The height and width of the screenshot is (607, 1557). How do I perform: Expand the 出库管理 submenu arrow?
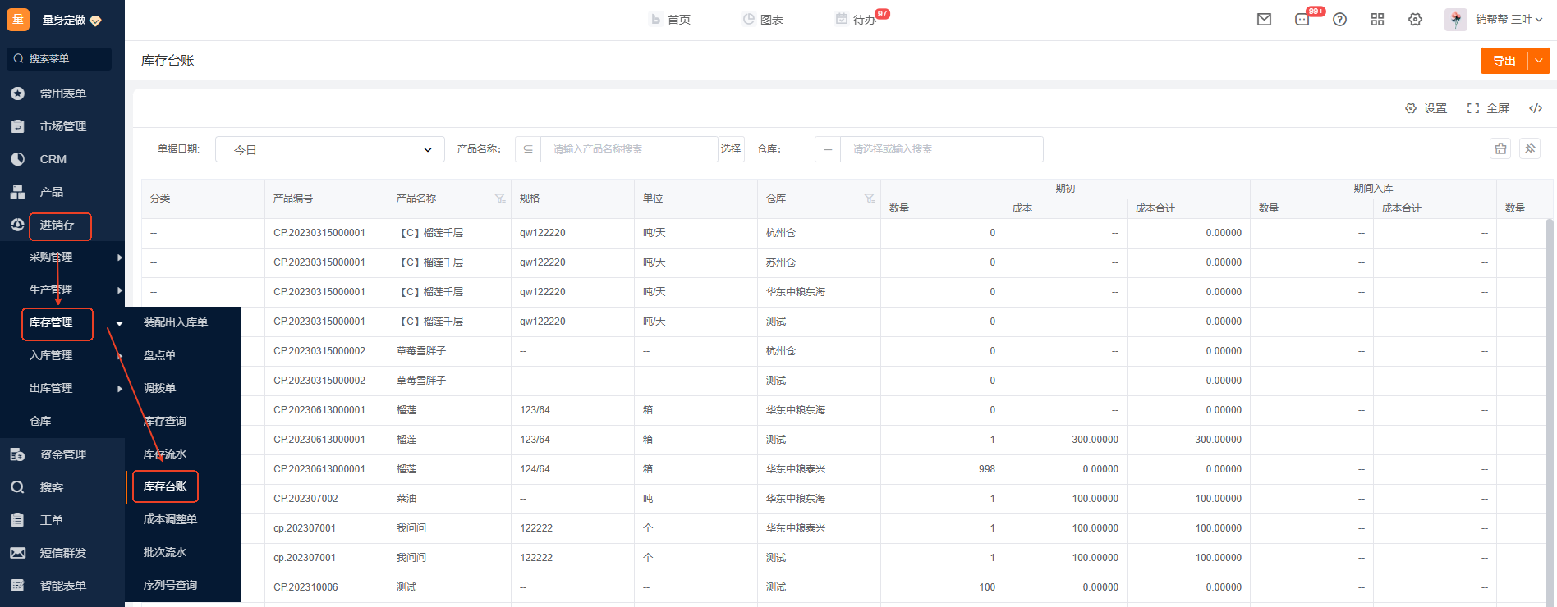120,389
